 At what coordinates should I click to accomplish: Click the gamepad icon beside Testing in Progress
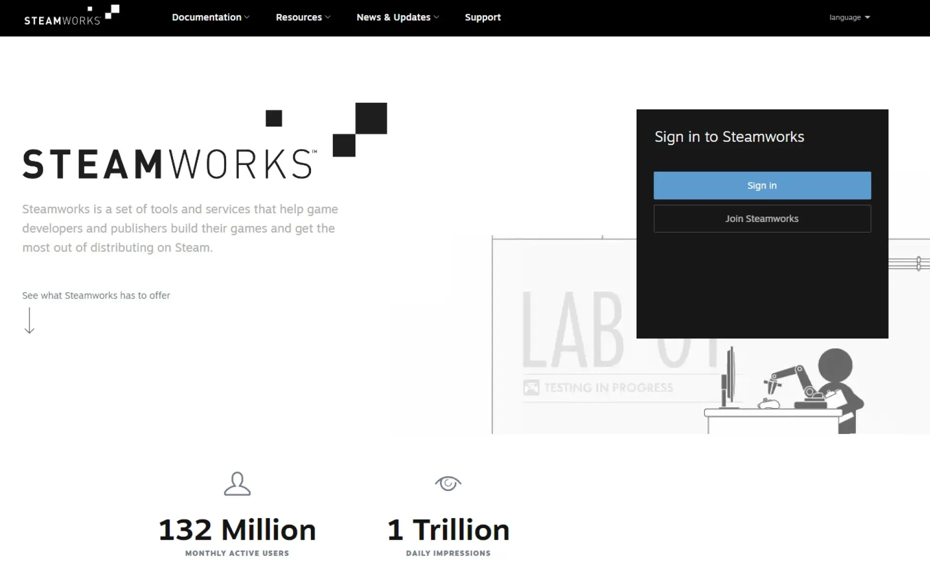pos(531,388)
